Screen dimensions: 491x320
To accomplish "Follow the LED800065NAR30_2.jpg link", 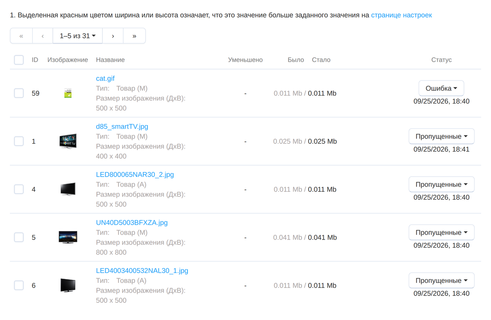I will (x=135, y=175).
